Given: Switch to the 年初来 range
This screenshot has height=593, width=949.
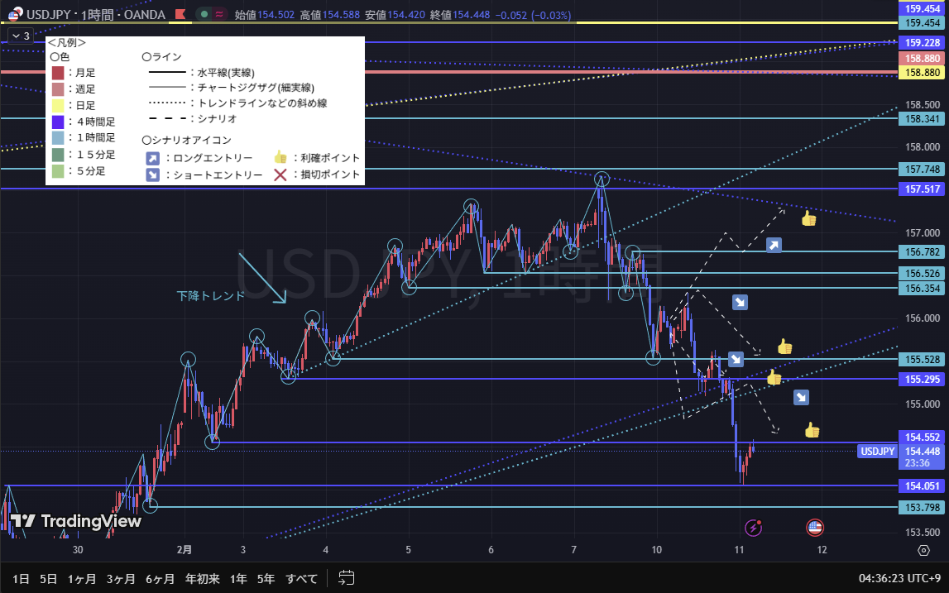Looking at the screenshot, I should (x=203, y=578).
